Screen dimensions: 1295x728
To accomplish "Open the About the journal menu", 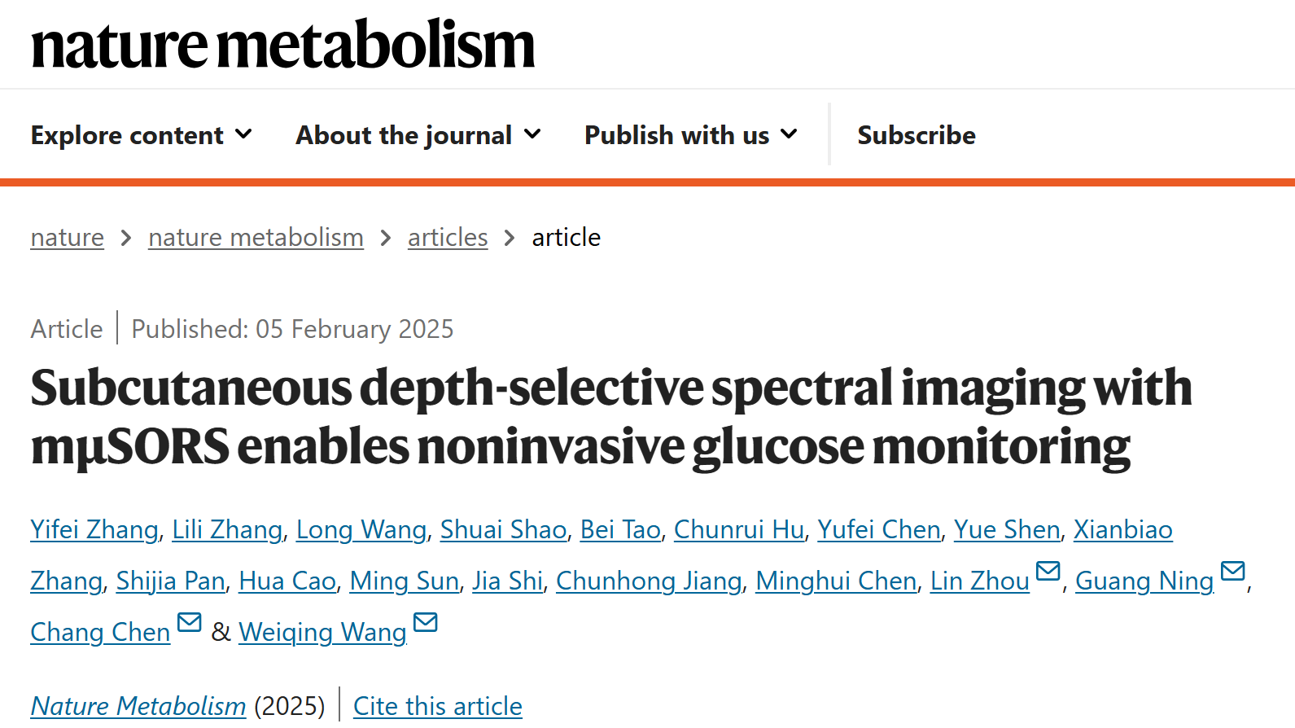I will 418,135.
